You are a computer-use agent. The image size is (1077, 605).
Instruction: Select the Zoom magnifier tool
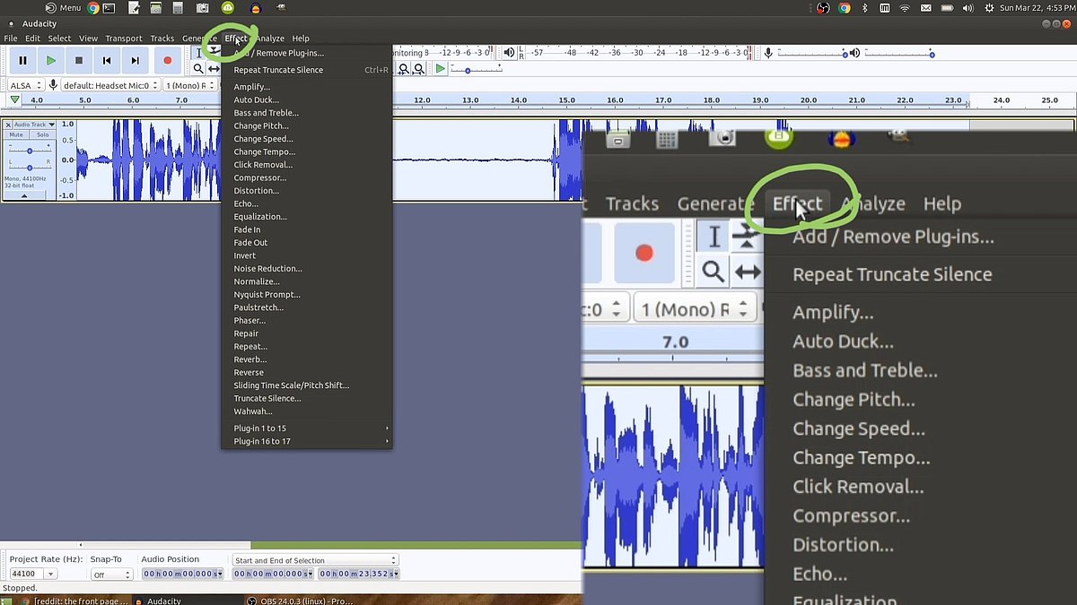tap(198, 69)
